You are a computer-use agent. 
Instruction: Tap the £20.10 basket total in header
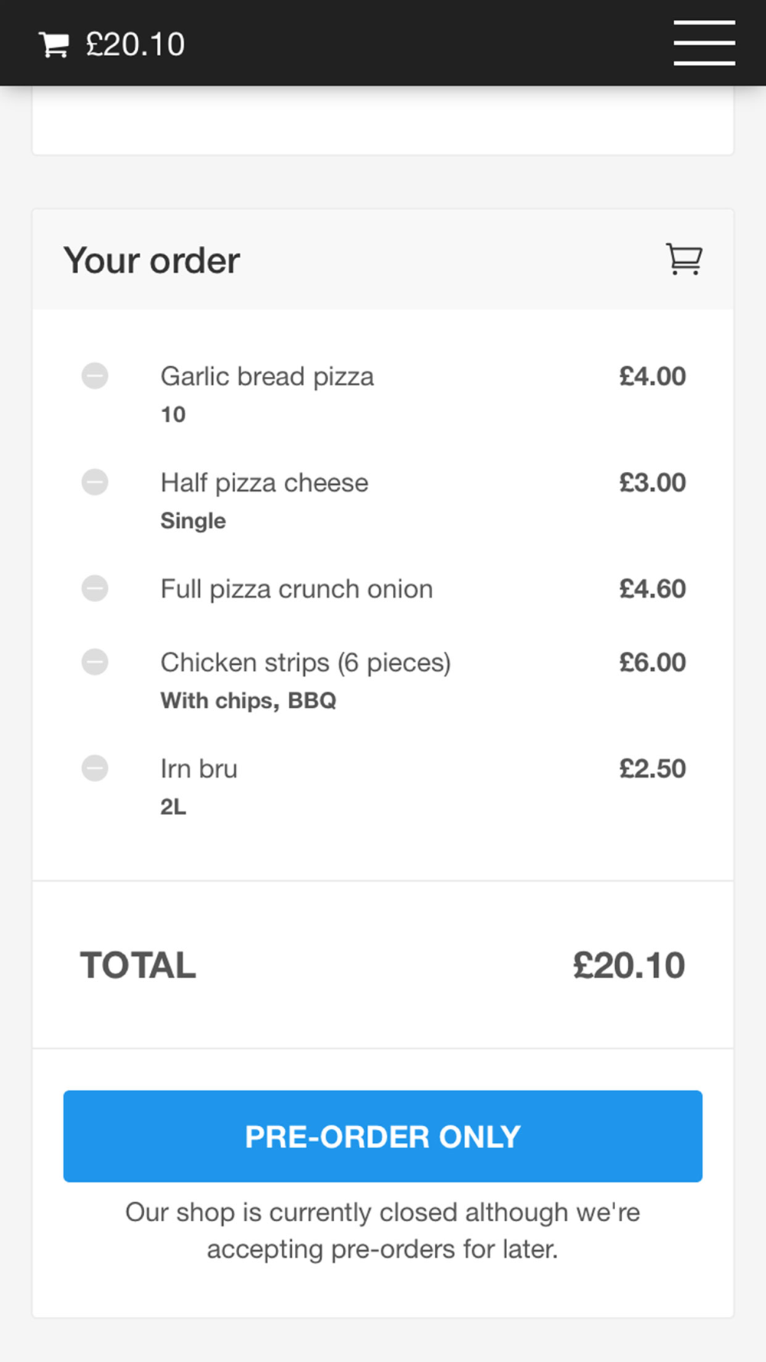pyautogui.click(x=135, y=44)
